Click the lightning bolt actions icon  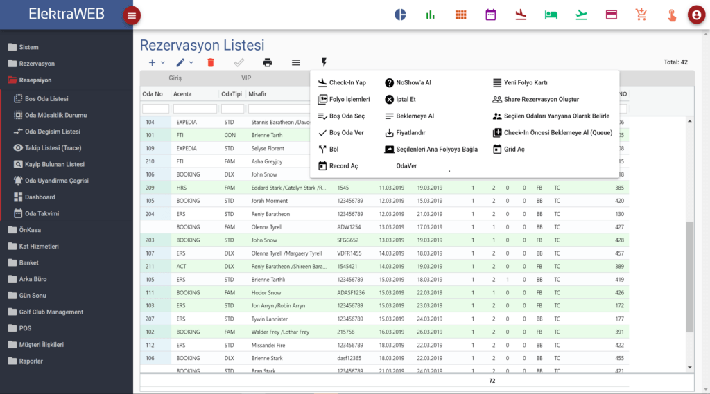pos(324,62)
